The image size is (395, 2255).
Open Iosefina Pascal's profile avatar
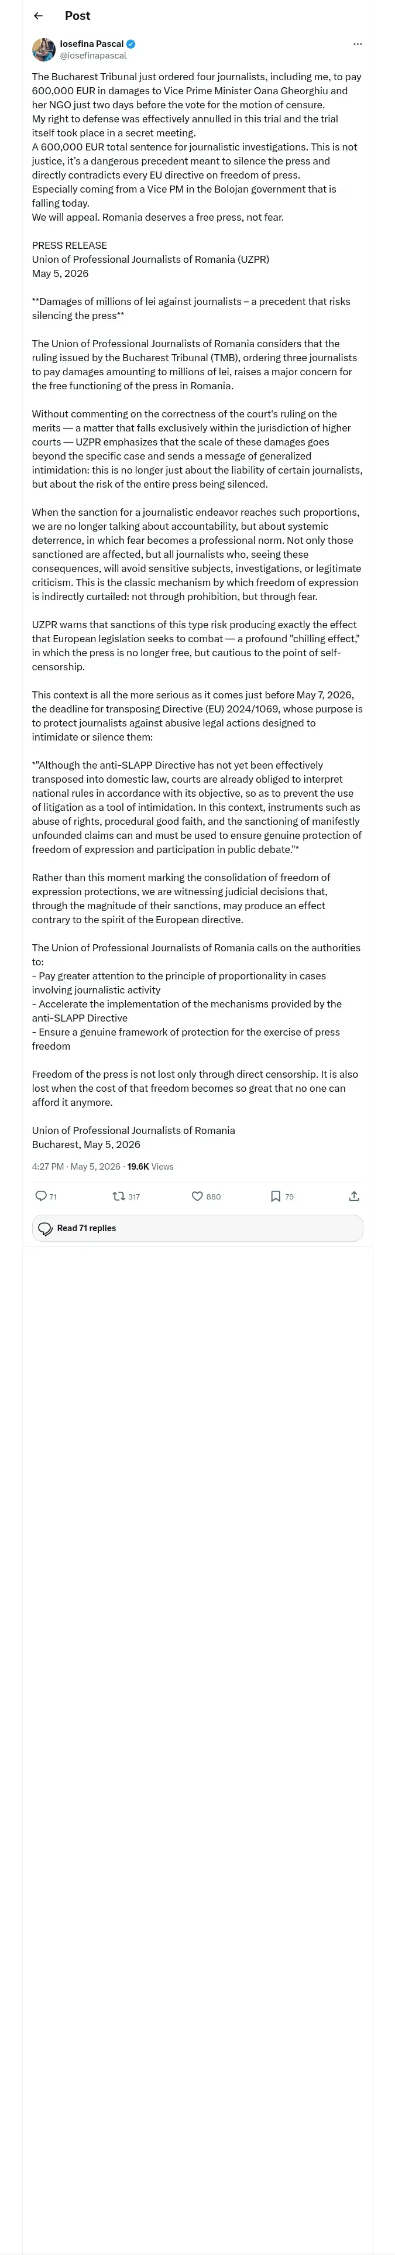[44, 49]
